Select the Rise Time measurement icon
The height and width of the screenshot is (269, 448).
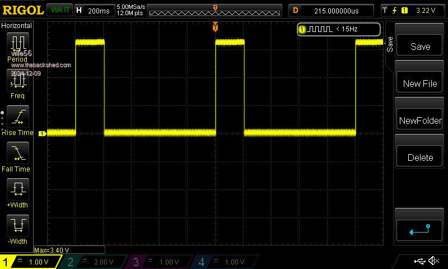[17, 117]
